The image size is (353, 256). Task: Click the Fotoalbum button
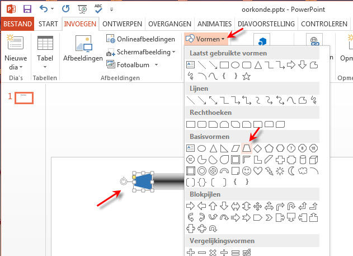(128, 65)
